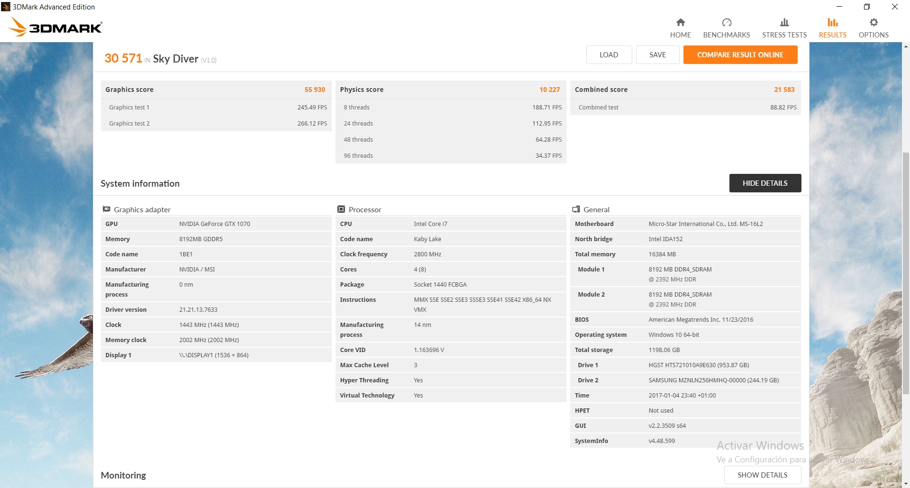Switch to STRESS TESTS tab label
Viewport: 910px width, 488px height.
[x=784, y=35]
